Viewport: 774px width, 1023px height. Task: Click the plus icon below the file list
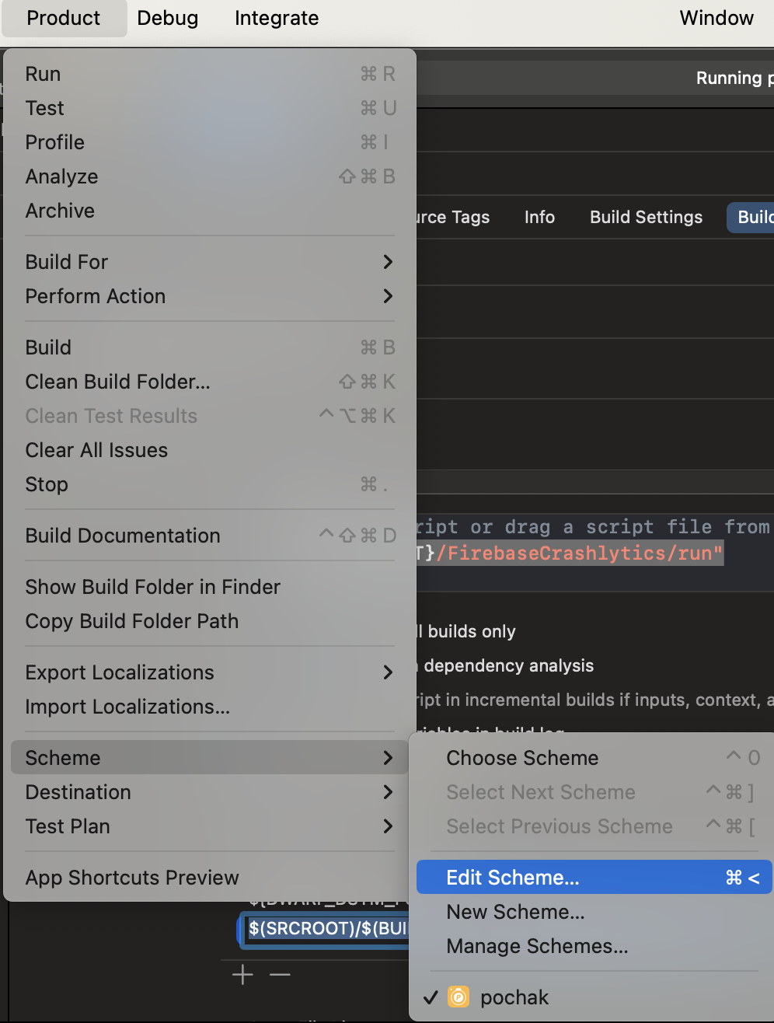tap(242, 975)
